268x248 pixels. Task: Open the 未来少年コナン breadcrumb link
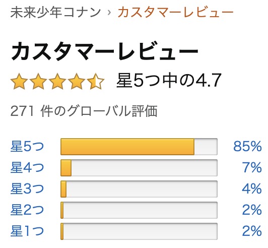(x=55, y=12)
